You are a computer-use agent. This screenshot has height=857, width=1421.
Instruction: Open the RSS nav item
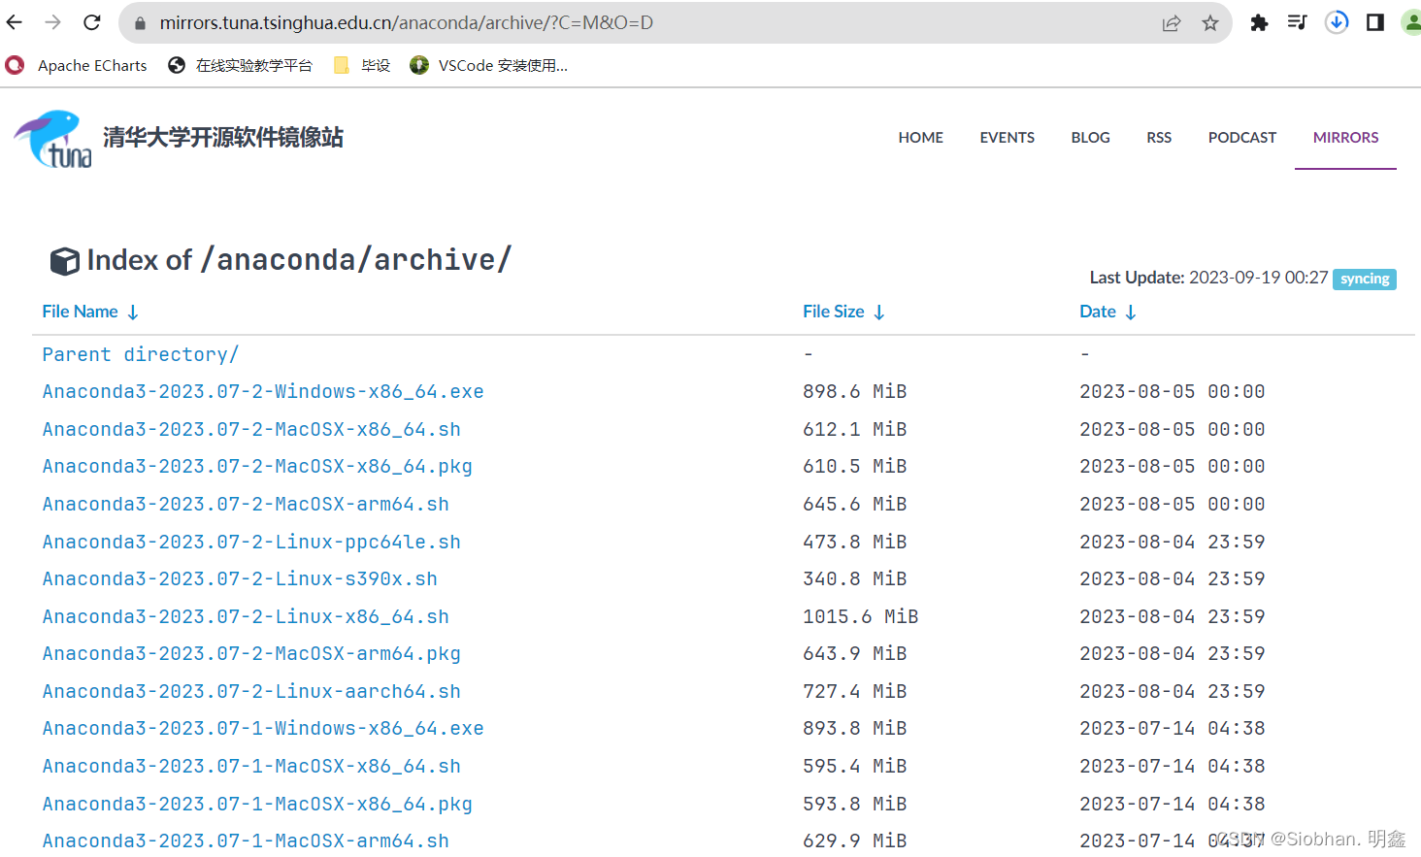pos(1159,138)
